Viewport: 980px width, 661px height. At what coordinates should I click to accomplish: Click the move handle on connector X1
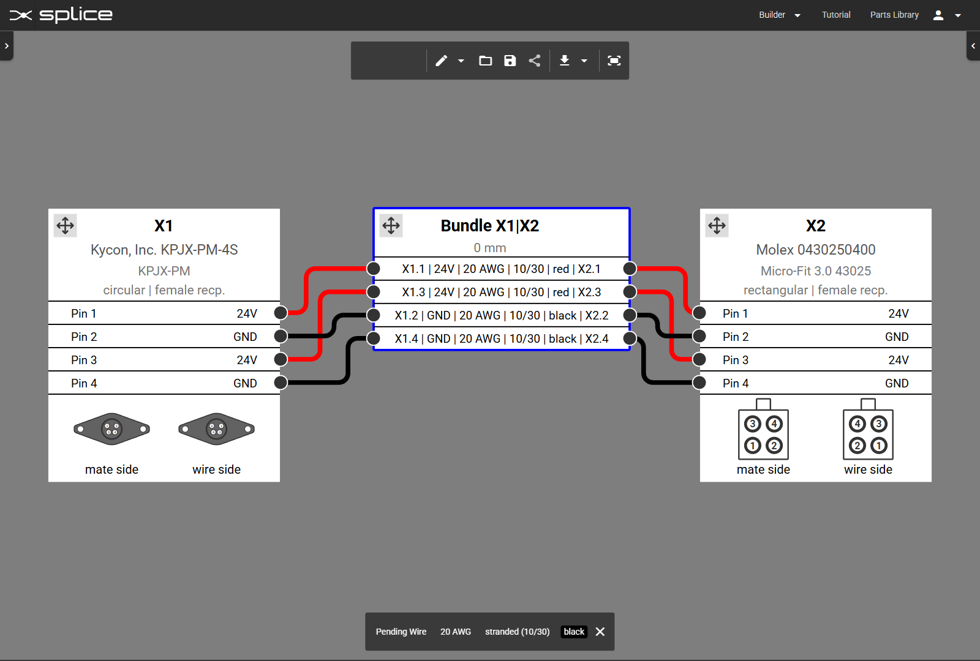point(65,225)
